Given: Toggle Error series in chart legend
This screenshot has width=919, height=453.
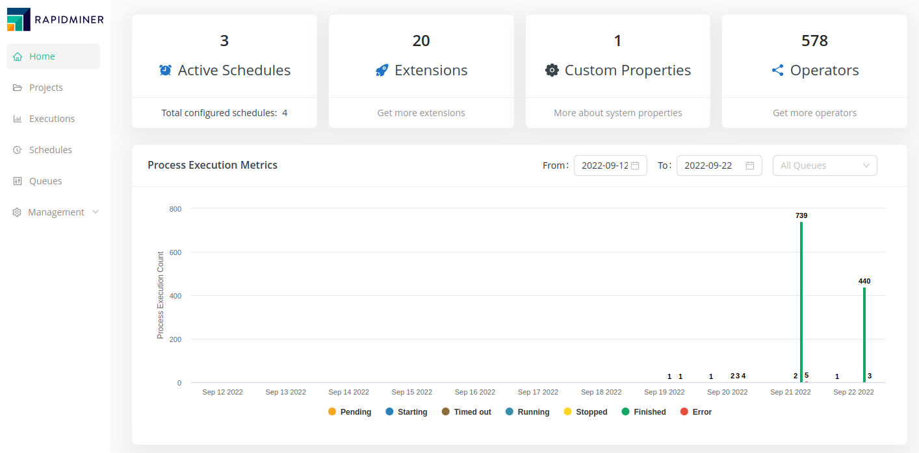Looking at the screenshot, I should click(x=695, y=412).
